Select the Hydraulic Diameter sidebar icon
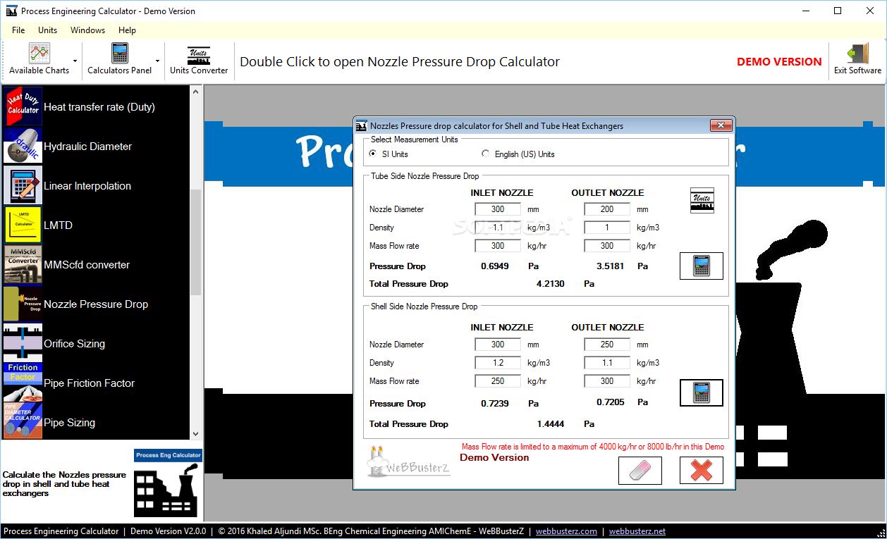887x539 pixels. point(23,146)
